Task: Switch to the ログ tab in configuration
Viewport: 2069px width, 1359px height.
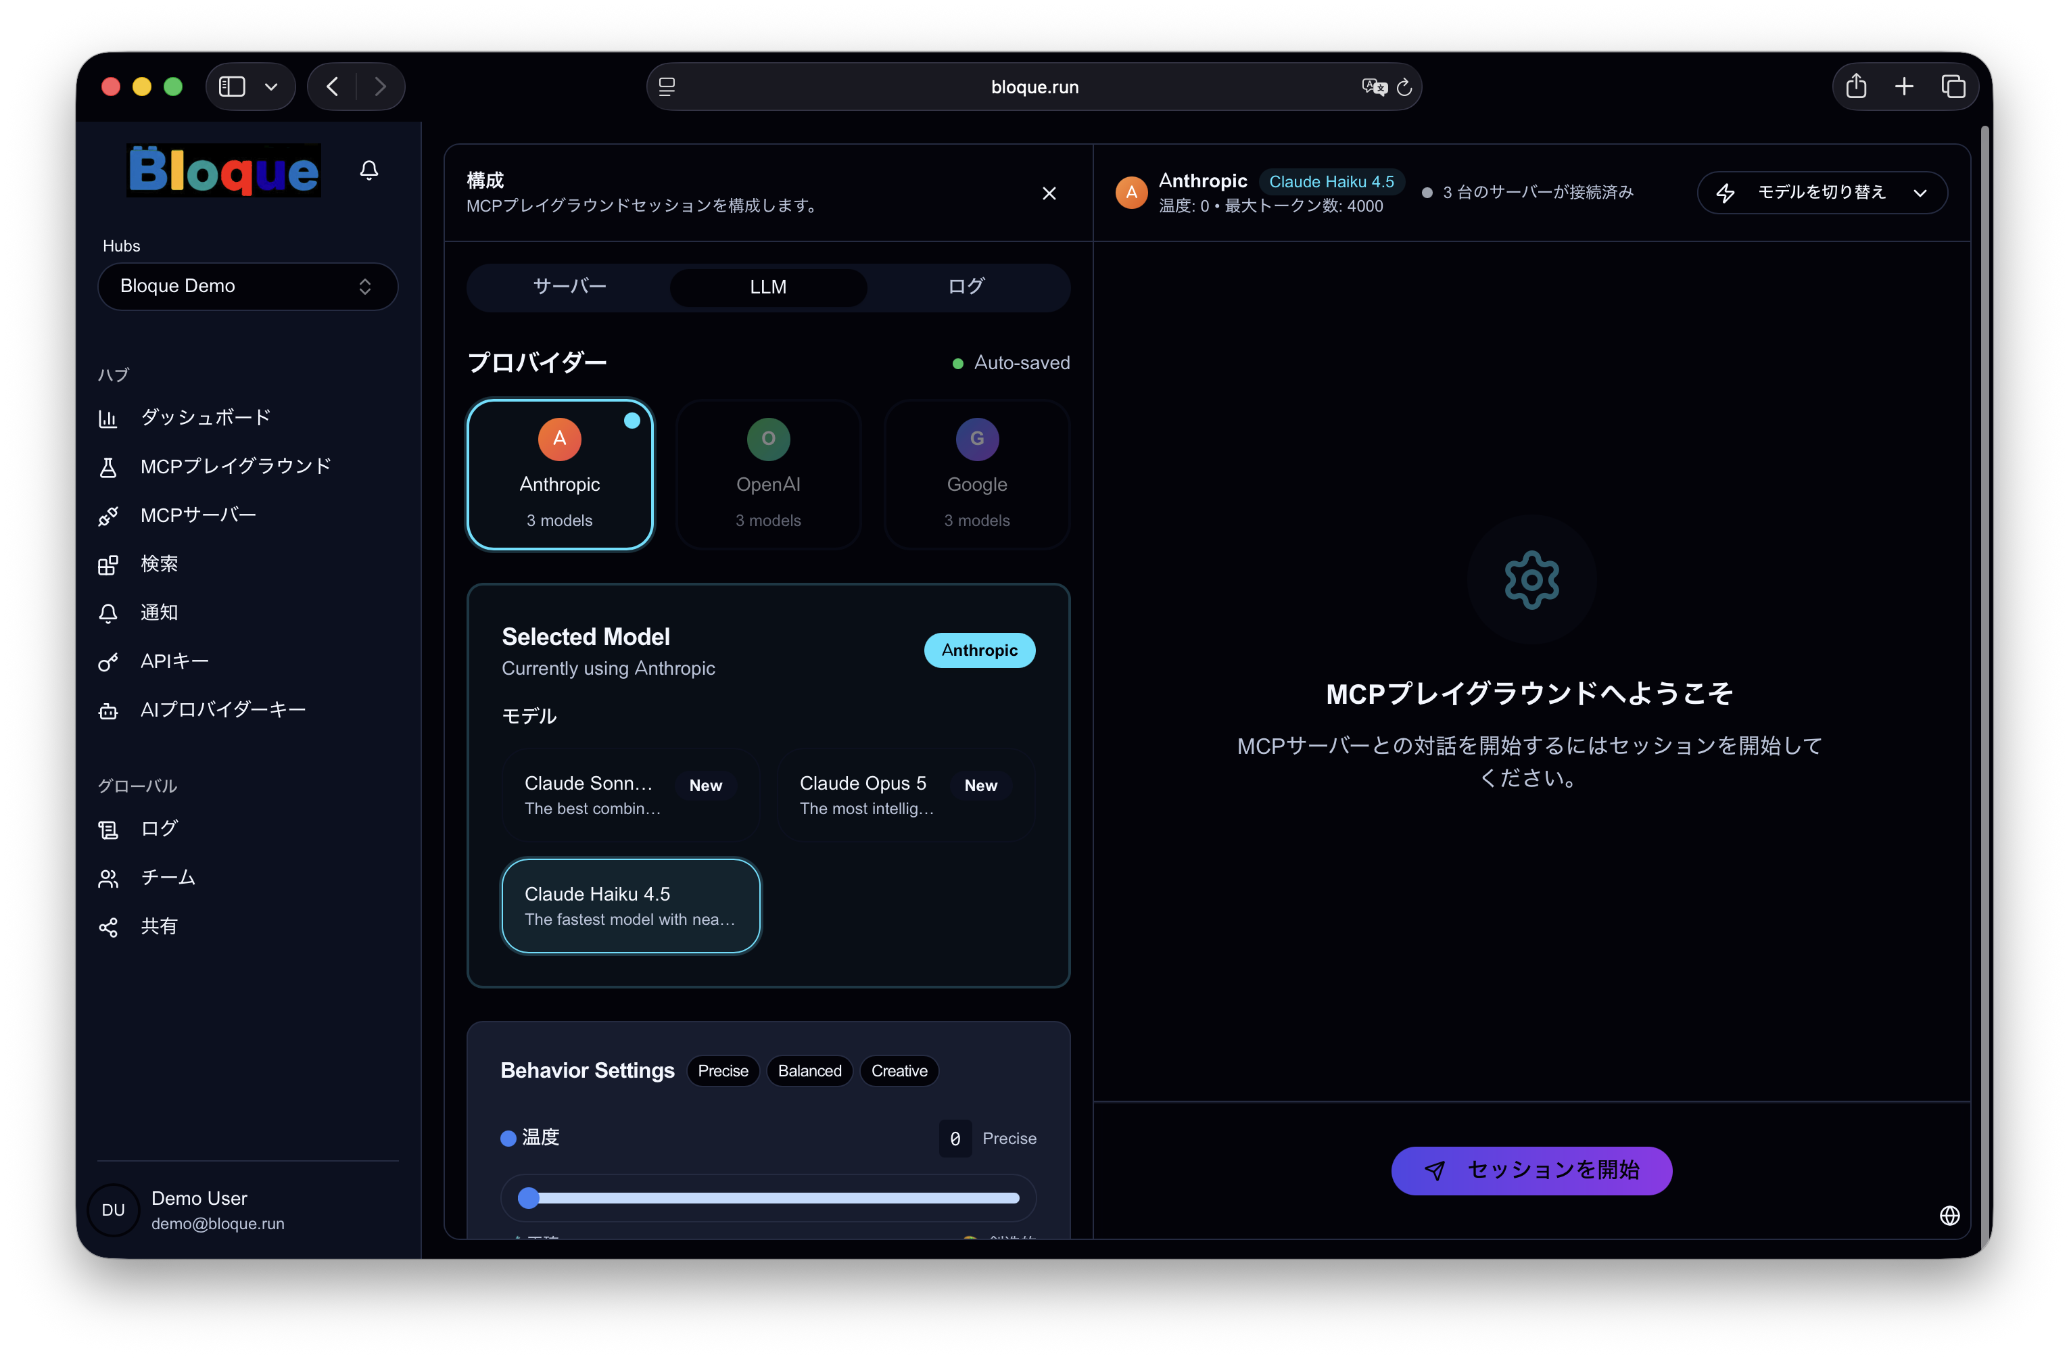Action: click(966, 287)
